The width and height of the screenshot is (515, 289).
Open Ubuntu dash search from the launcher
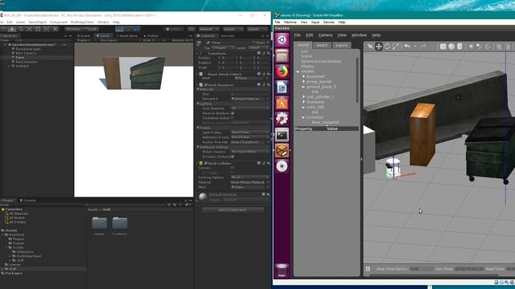point(282,40)
